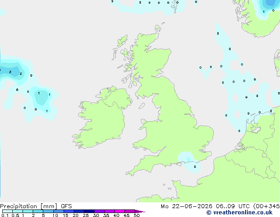
Task: Click the legend arrow tip beyond 50 mm
Action: [x=140, y=211]
